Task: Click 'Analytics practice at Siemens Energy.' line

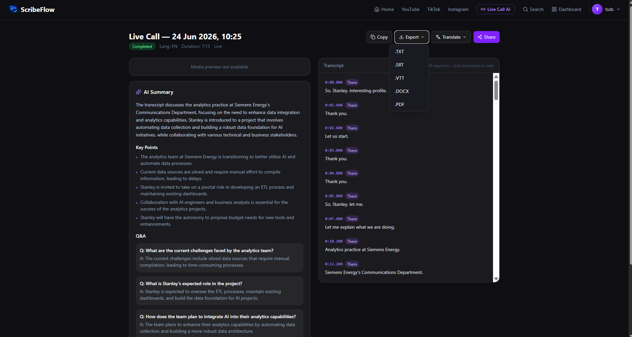Action: 363,250
